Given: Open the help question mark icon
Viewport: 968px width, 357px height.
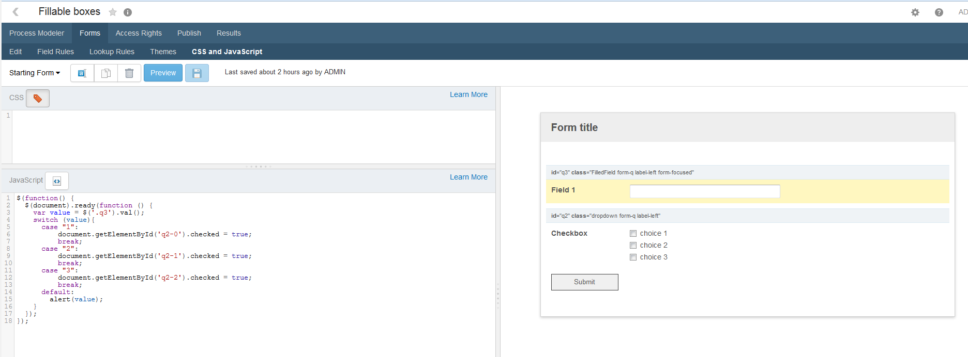Looking at the screenshot, I should pos(939,12).
